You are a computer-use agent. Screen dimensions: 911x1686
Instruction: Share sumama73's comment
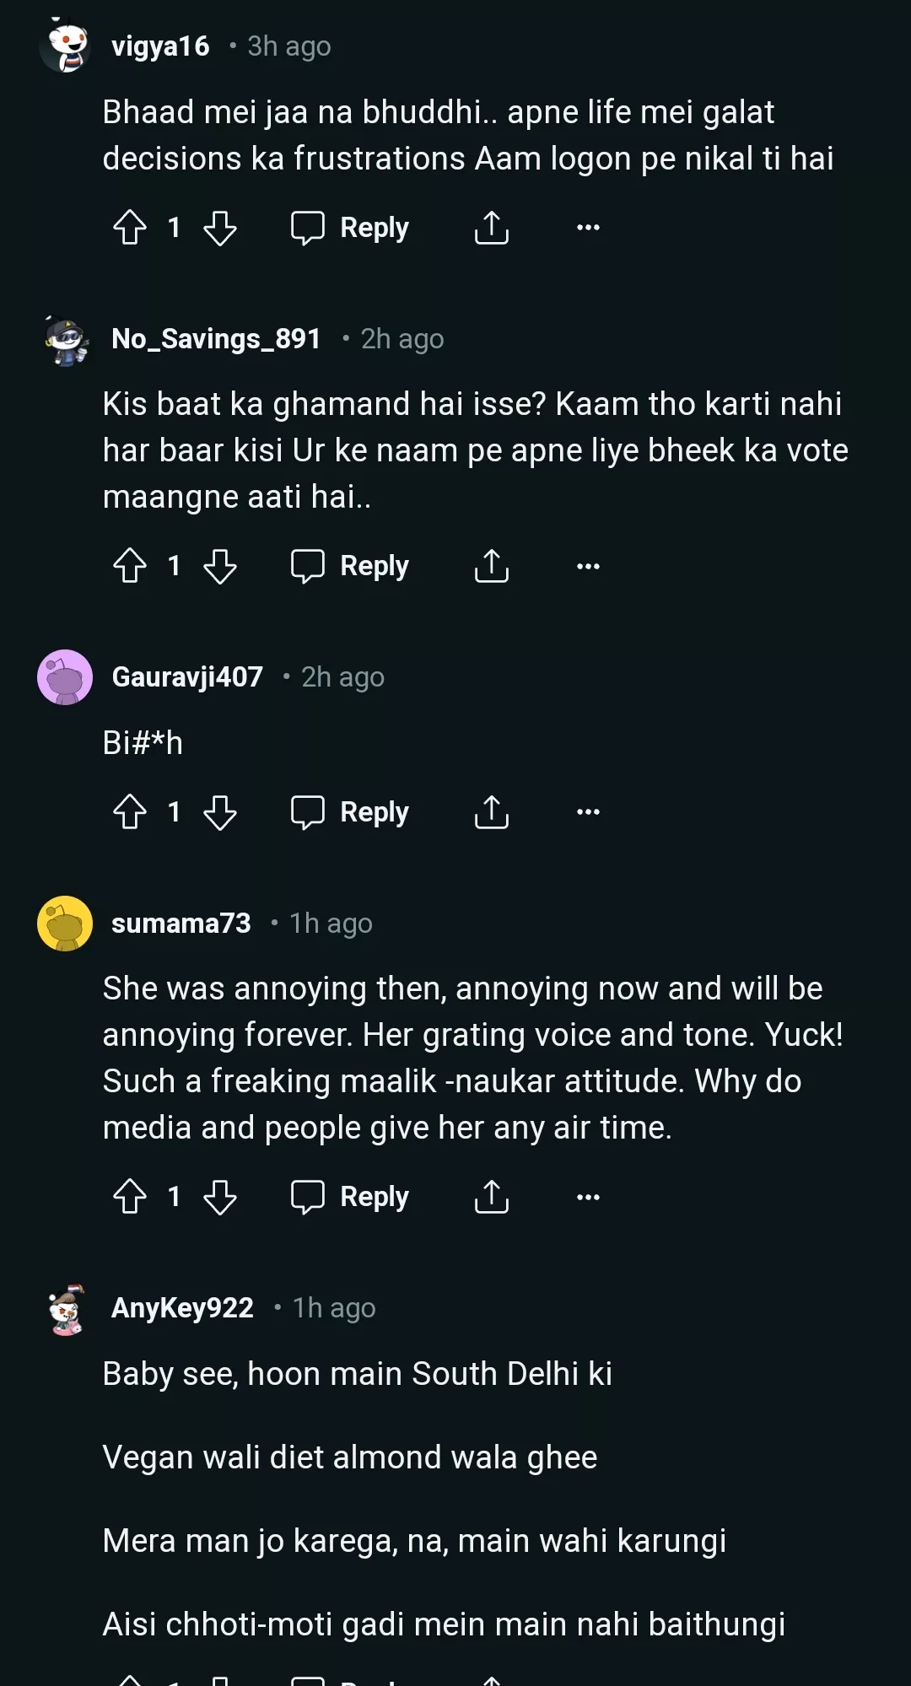point(491,1197)
